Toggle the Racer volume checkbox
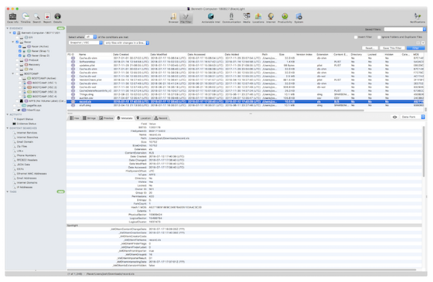 click(17, 42)
